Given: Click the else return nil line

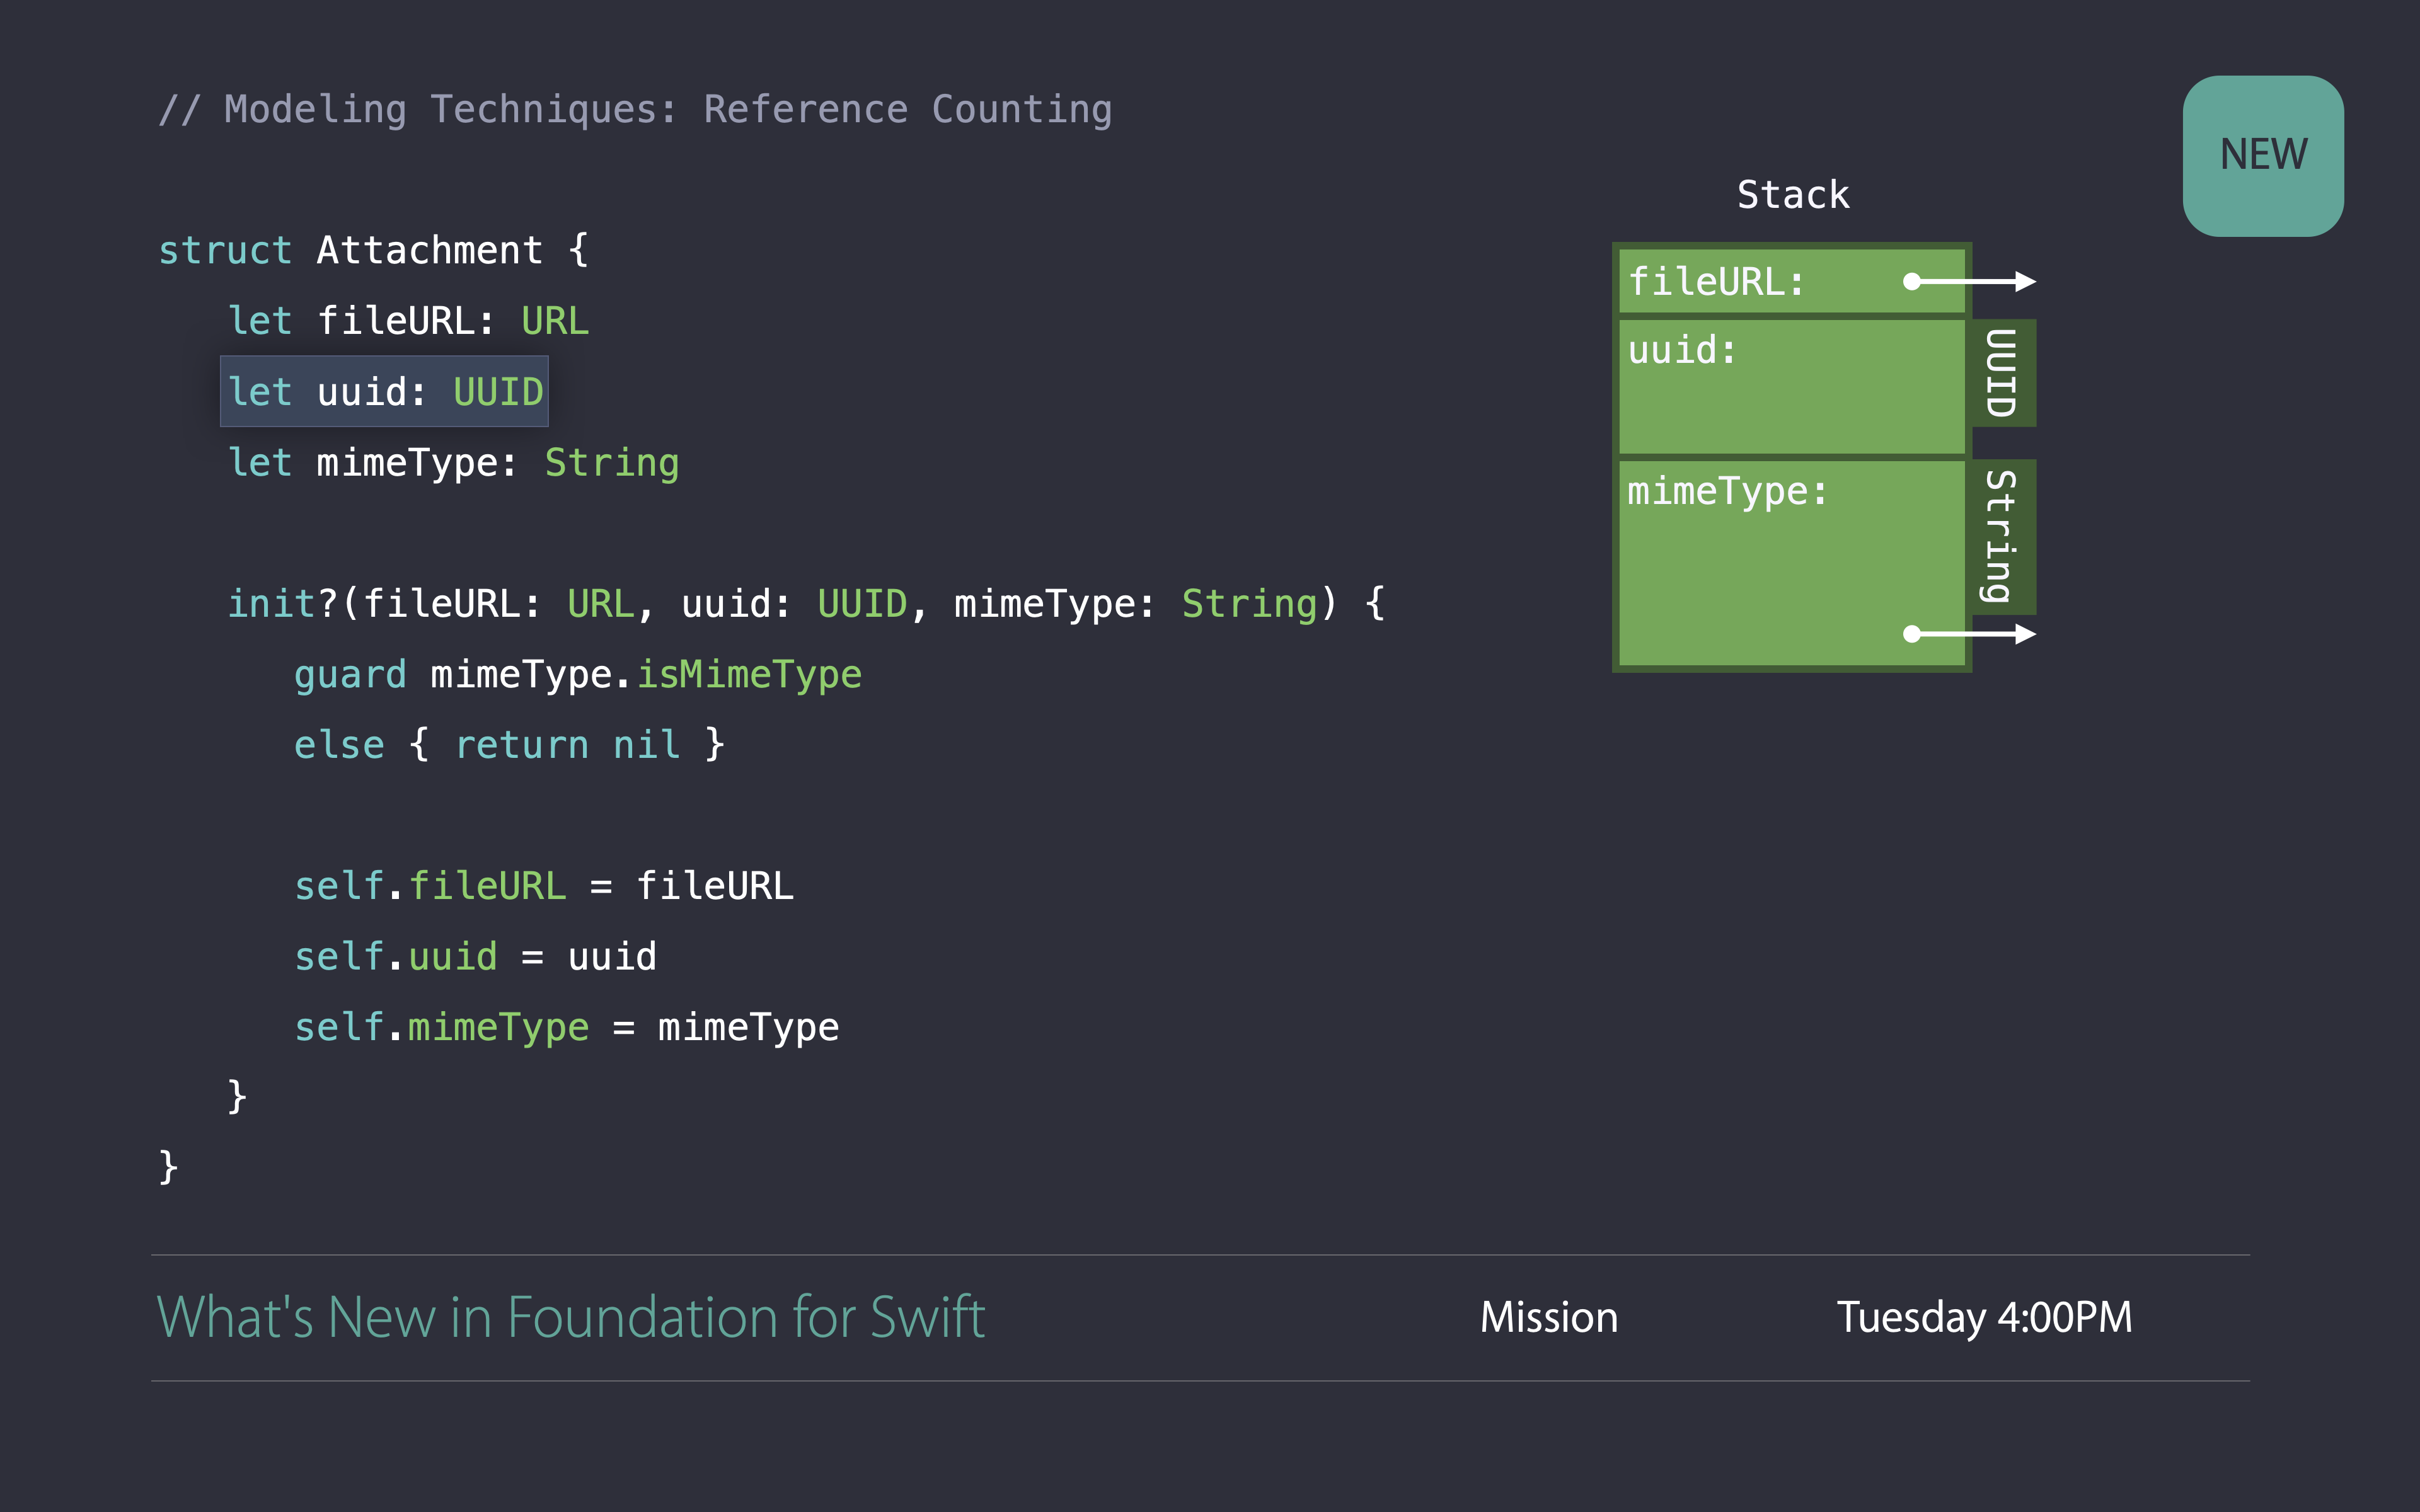Looking at the screenshot, I should [508, 745].
